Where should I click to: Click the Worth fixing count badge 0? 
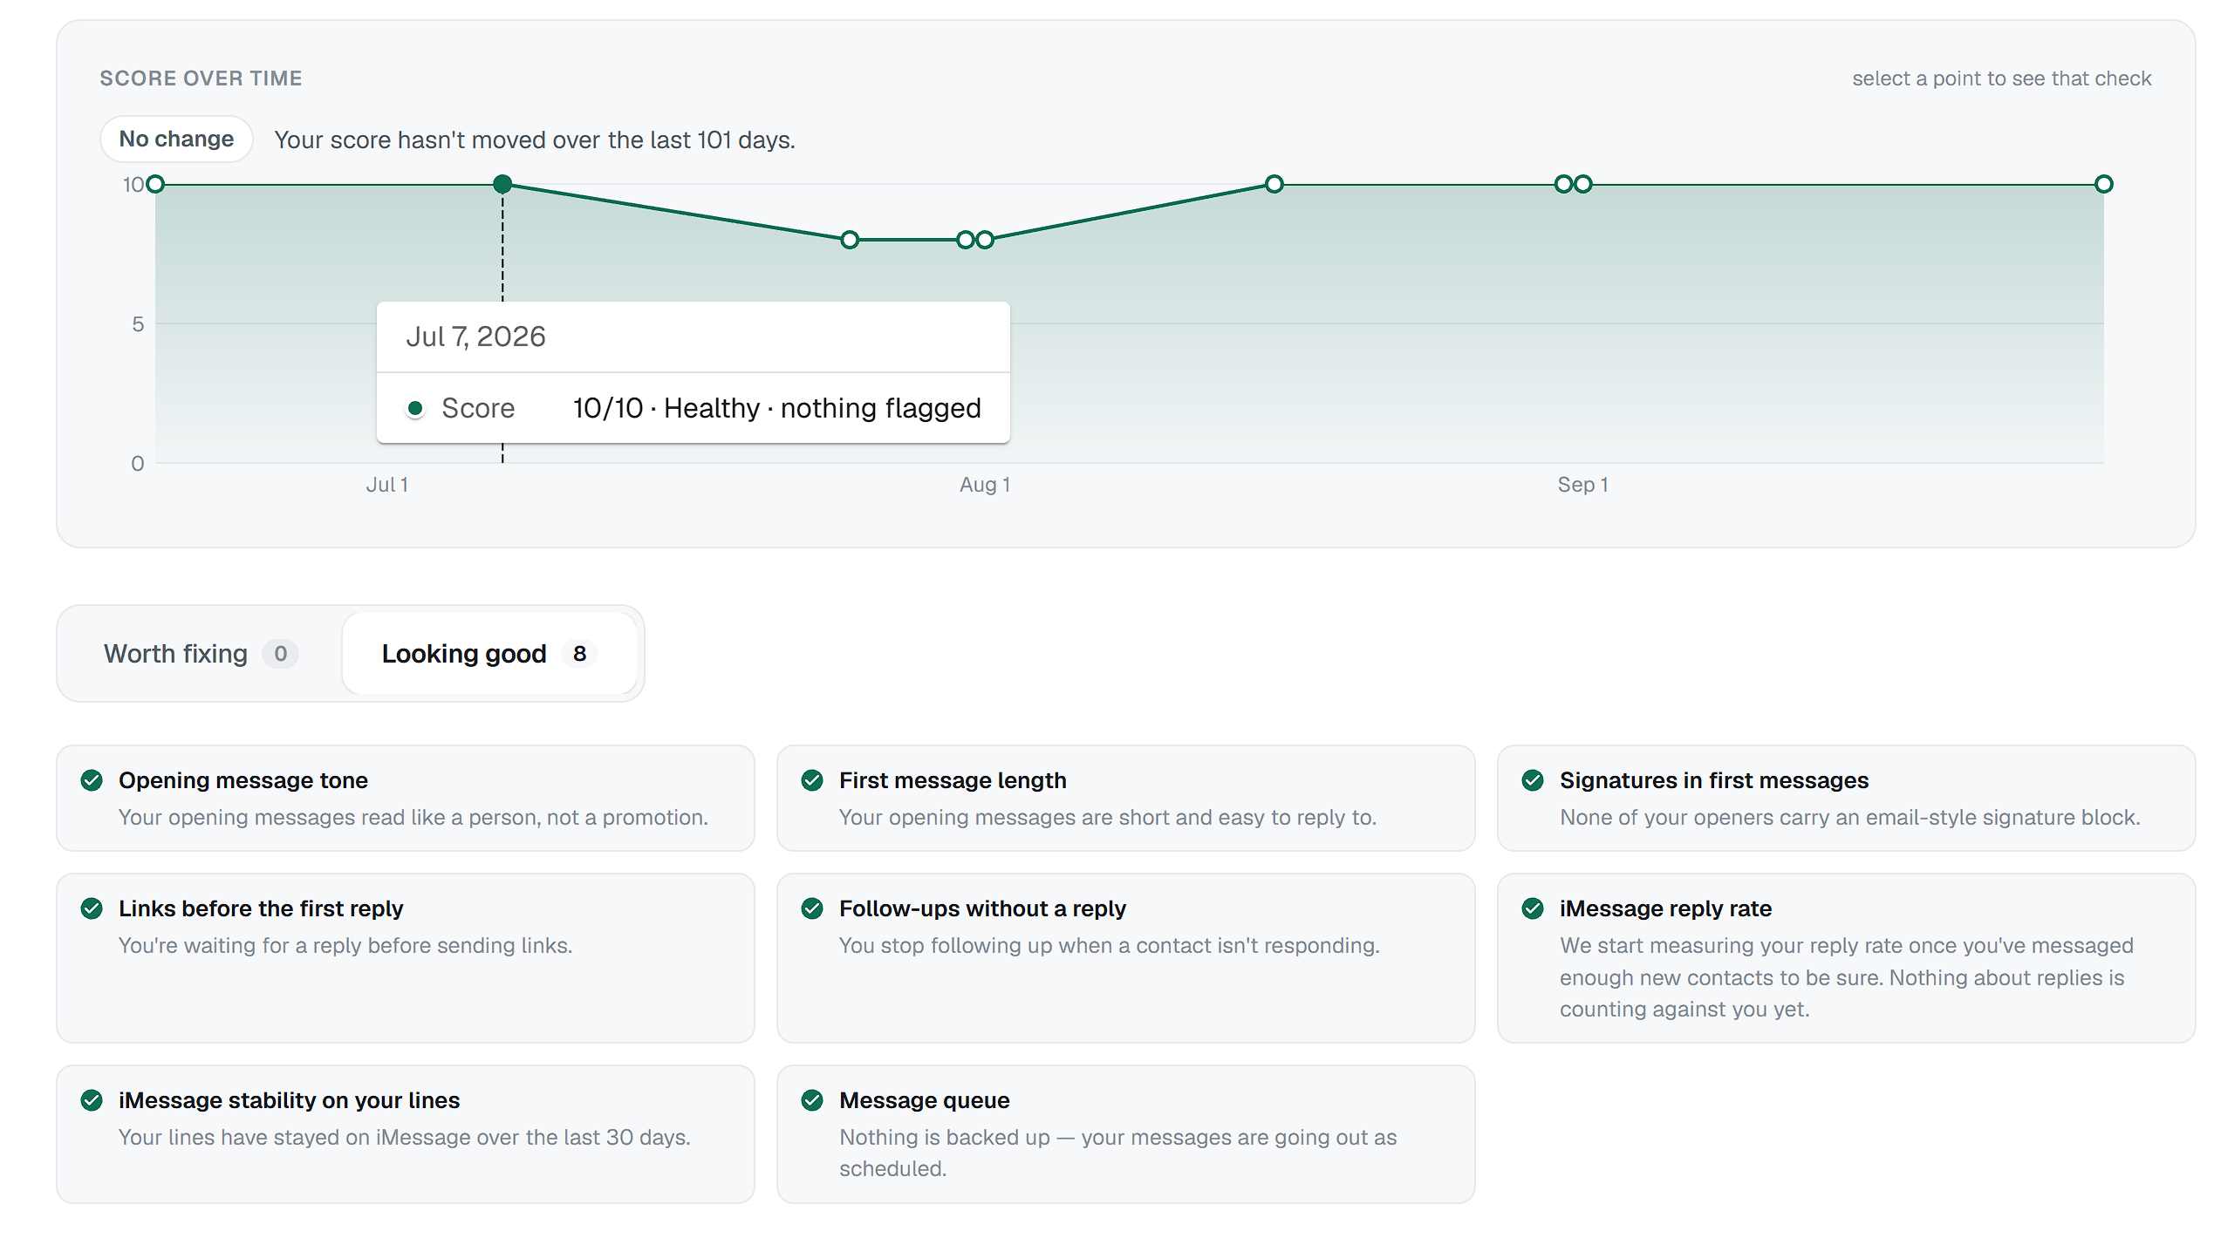(280, 654)
